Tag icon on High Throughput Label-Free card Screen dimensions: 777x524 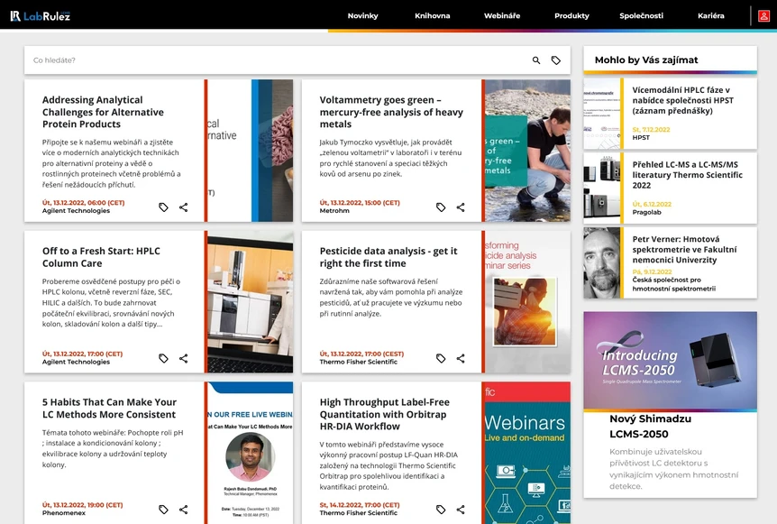click(x=441, y=510)
